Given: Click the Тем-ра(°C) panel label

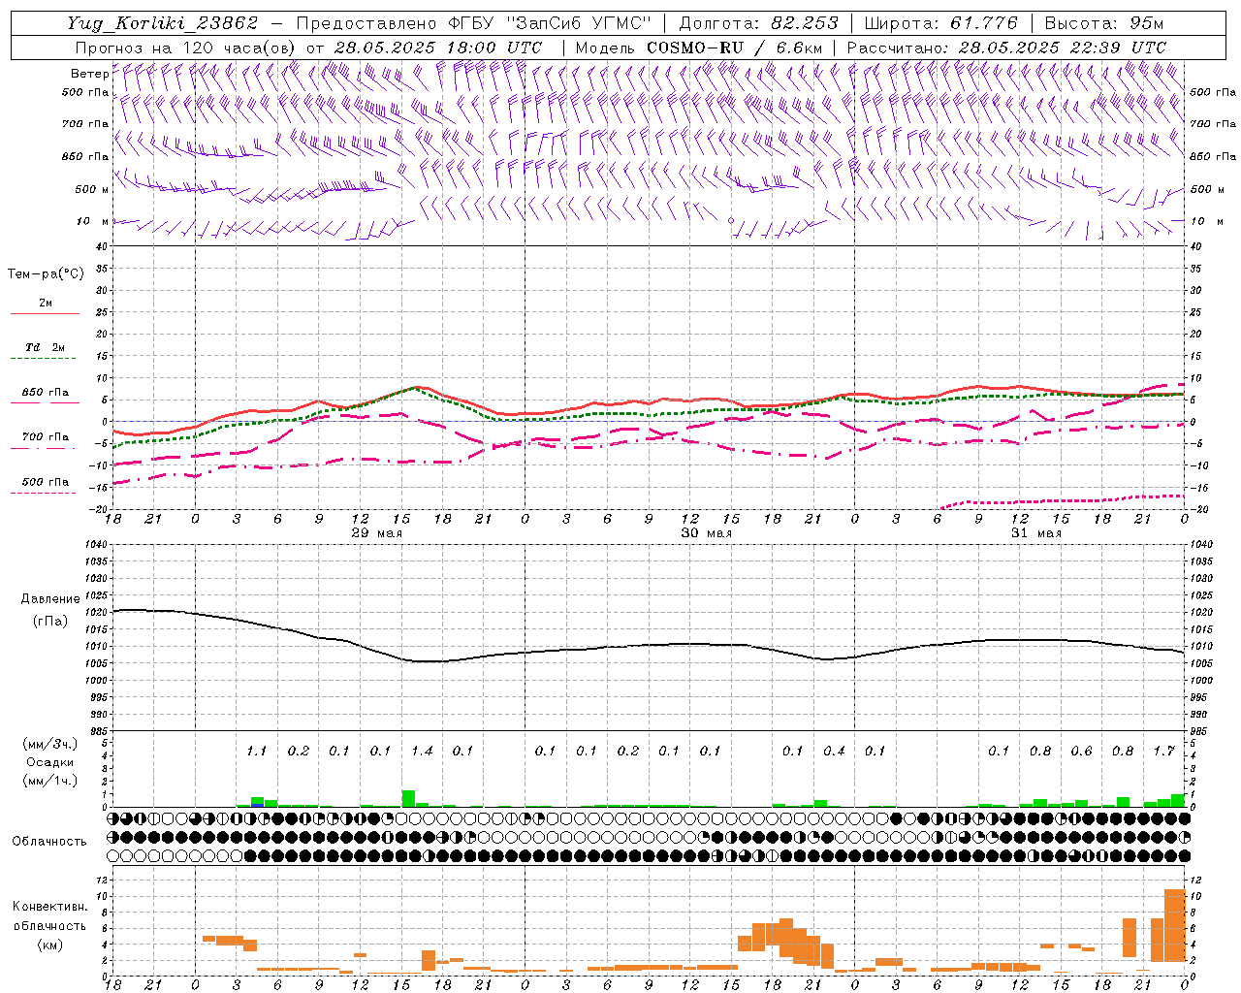Looking at the screenshot, I should [x=46, y=274].
